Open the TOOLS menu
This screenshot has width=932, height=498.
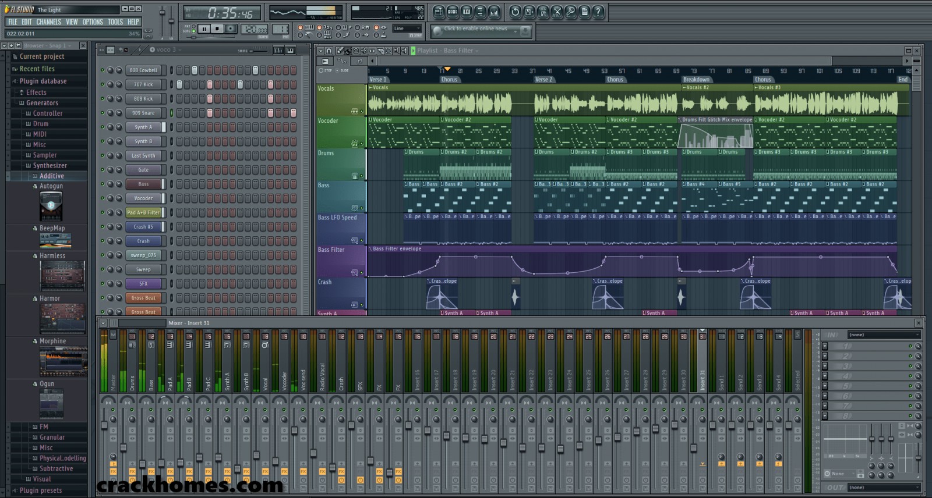click(115, 22)
